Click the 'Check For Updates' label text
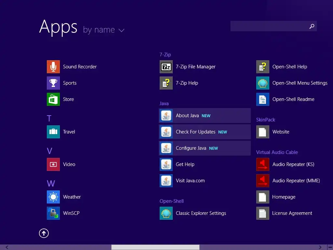 pos(195,132)
